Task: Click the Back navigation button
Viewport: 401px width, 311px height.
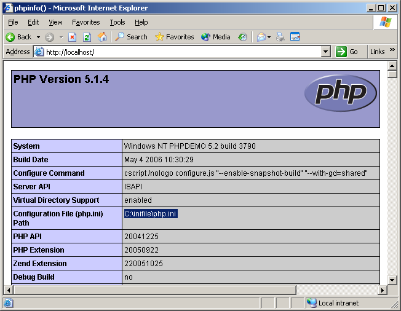Action: click(x=18, y=37)
